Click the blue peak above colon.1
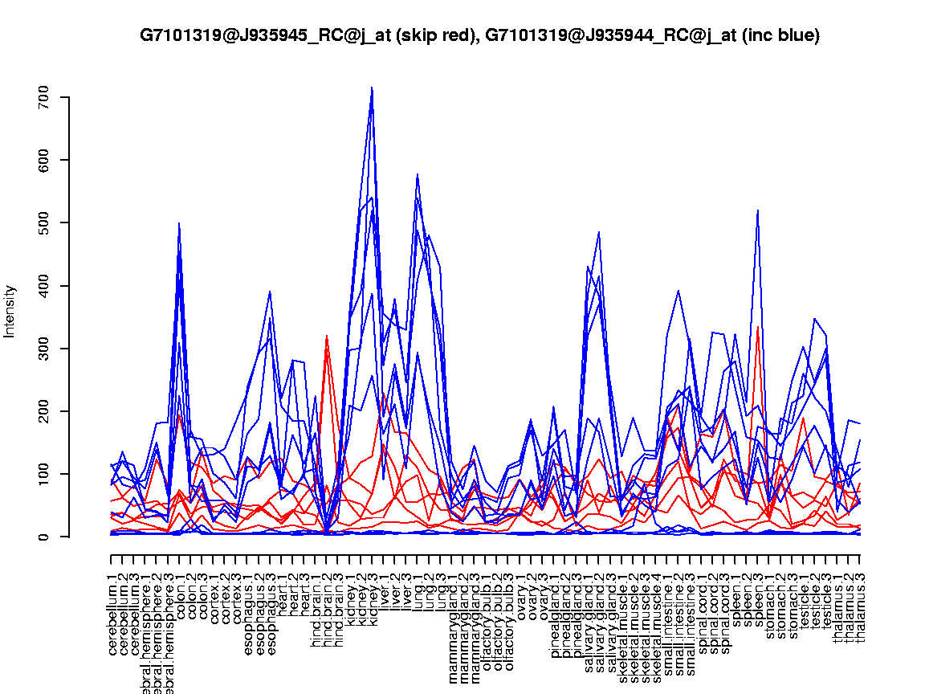This screenshot has height=694, width=925. click(179, 224)
